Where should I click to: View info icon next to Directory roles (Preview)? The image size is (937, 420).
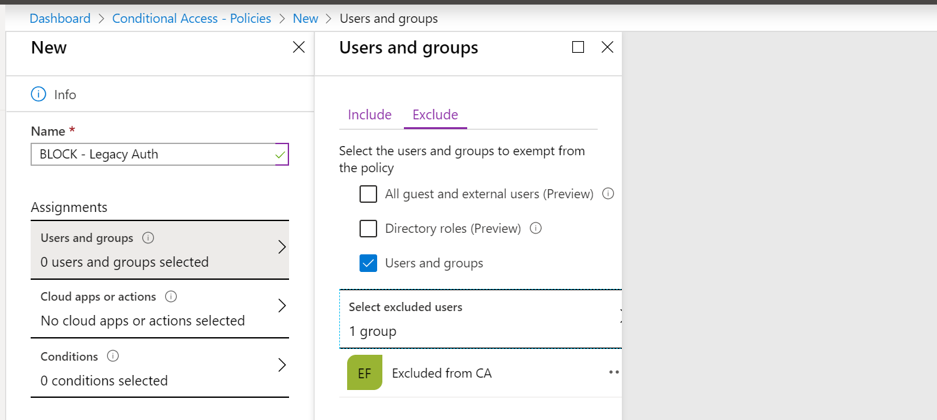pos(536,228)
